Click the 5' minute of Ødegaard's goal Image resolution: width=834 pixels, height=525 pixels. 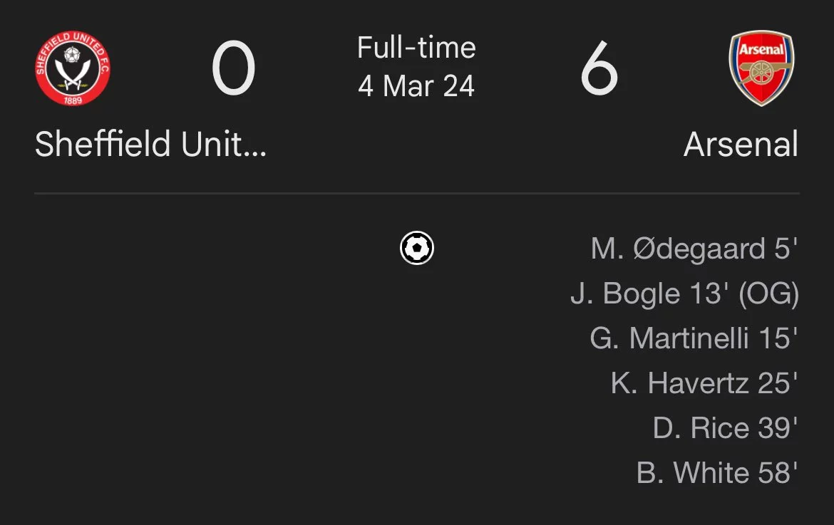click(786, 248)
